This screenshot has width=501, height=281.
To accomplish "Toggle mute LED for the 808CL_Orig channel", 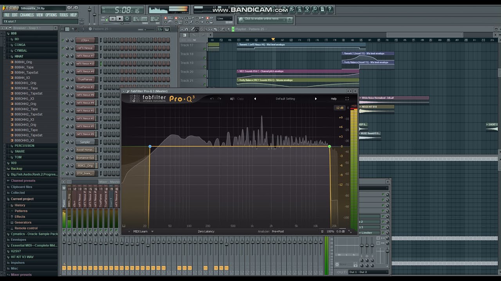I will click(x=62, y=165).
